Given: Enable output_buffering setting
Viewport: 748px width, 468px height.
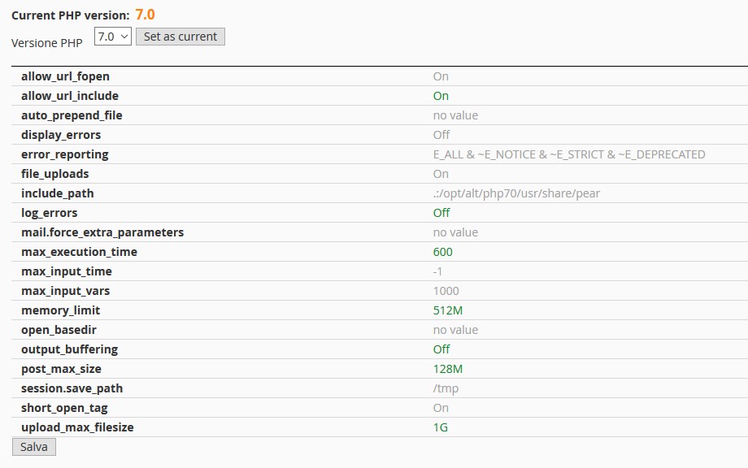Looking at the screenshot, I should click(441, 349).
